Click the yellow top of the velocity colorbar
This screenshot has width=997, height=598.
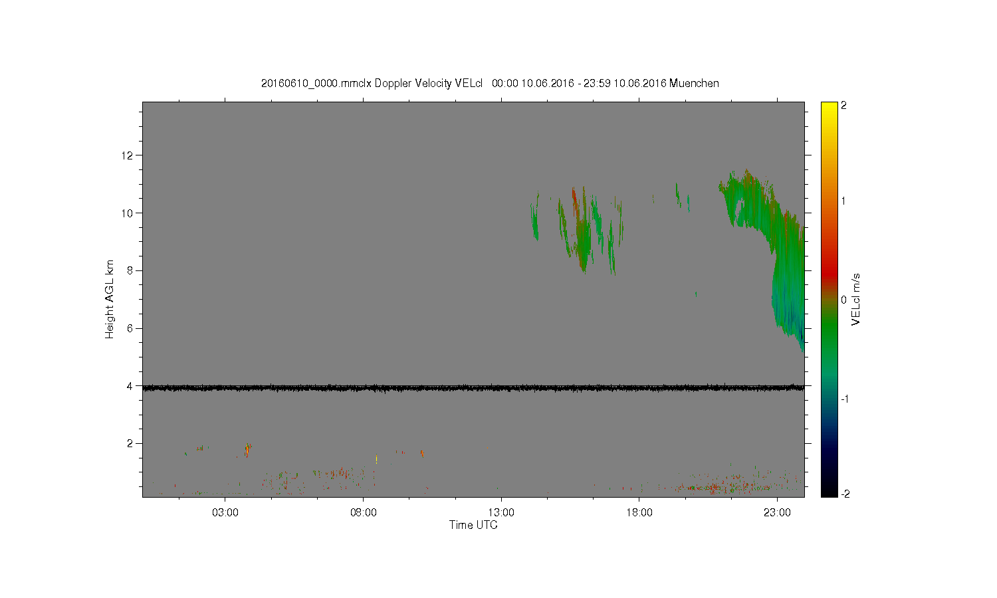pyautogui.click(x=829, y=108)
